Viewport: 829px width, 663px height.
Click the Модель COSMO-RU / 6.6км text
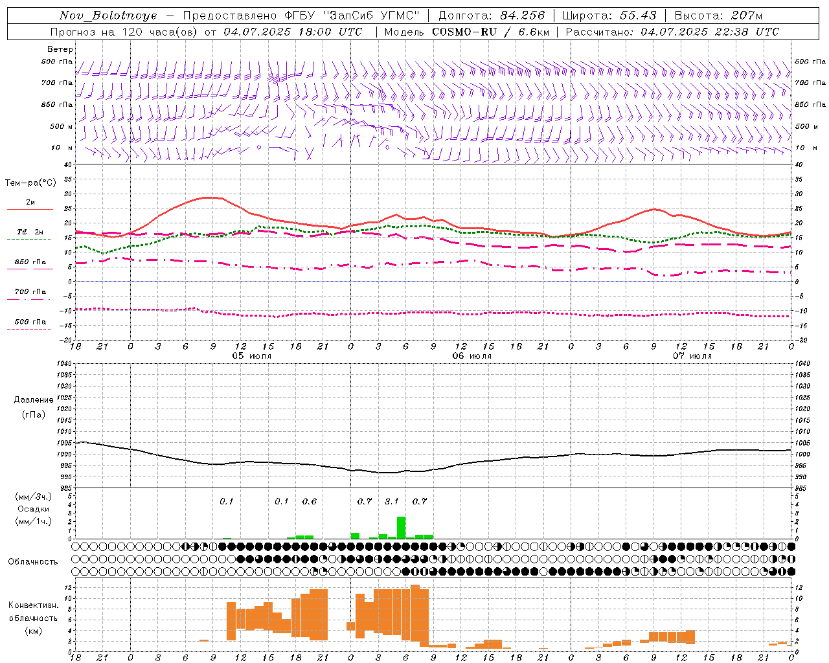click(466, 32)
